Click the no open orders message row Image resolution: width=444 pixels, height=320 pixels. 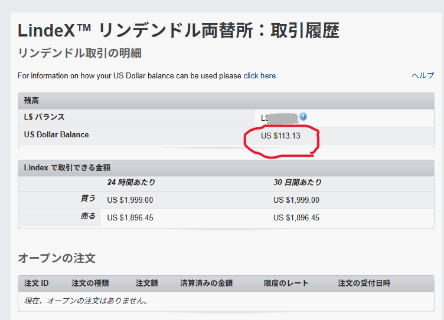(86, 301)
